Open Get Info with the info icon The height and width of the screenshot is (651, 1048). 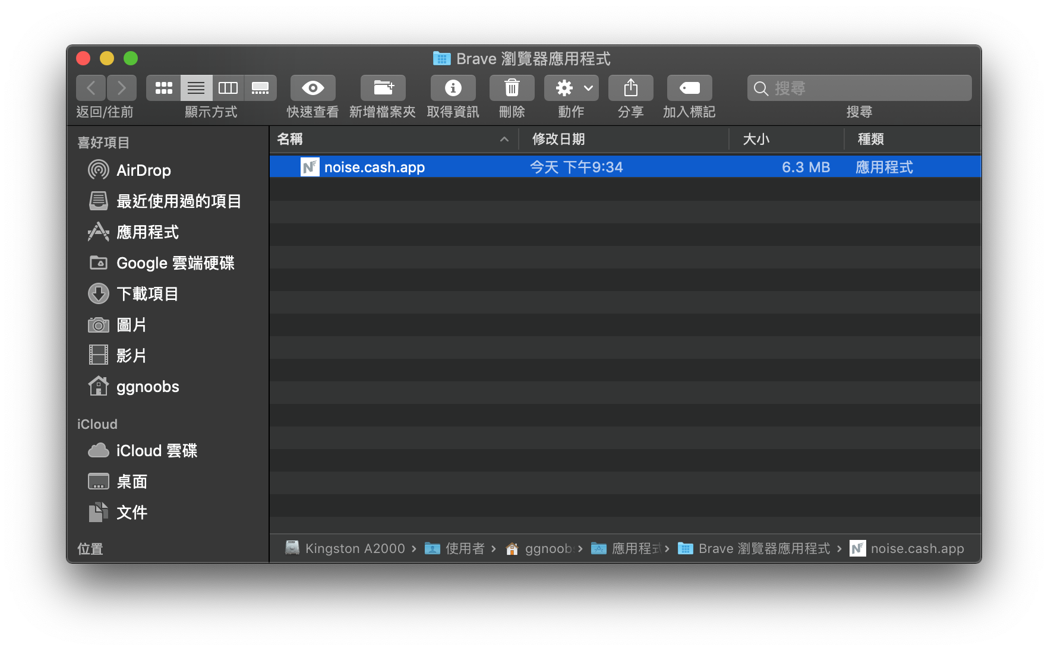pyautogui.click(x=453, y=88)
